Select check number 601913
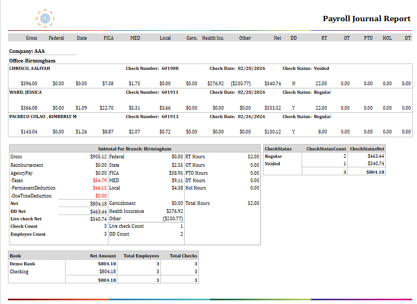 point(170,117)
